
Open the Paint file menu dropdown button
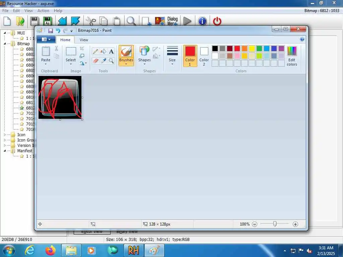46,39
